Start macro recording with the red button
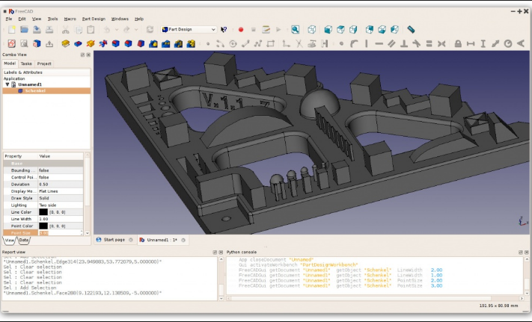Image resolution: width=532 pixels, height=322 pixels. [x=241, y=30]
